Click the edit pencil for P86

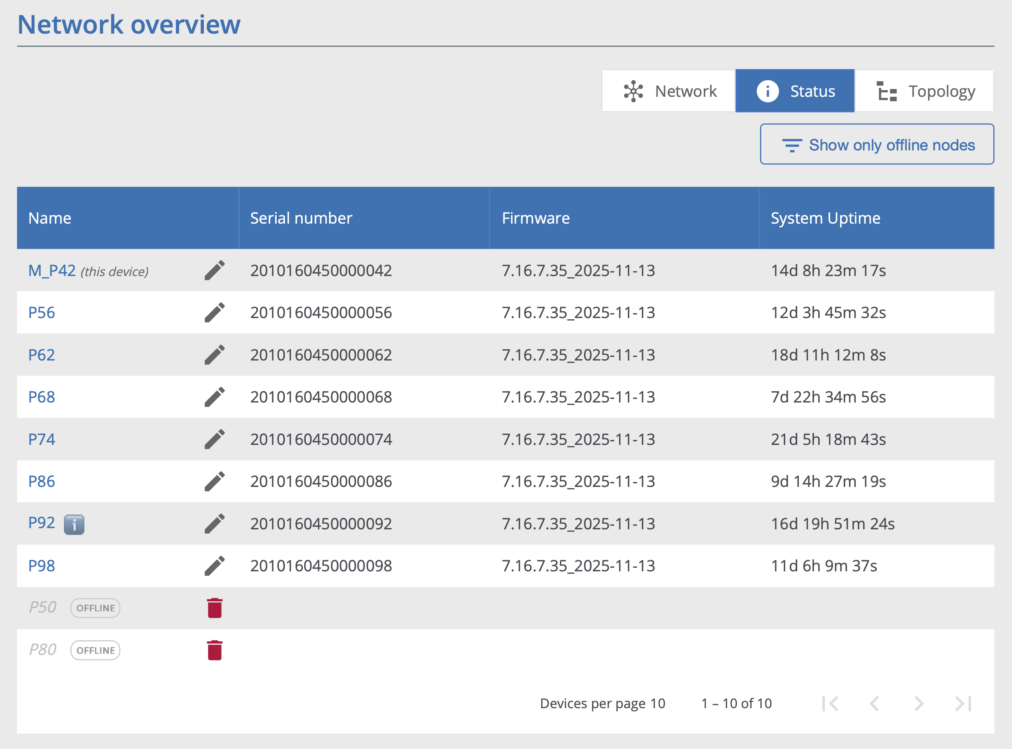pyautogui.click(x=215, y=481)
